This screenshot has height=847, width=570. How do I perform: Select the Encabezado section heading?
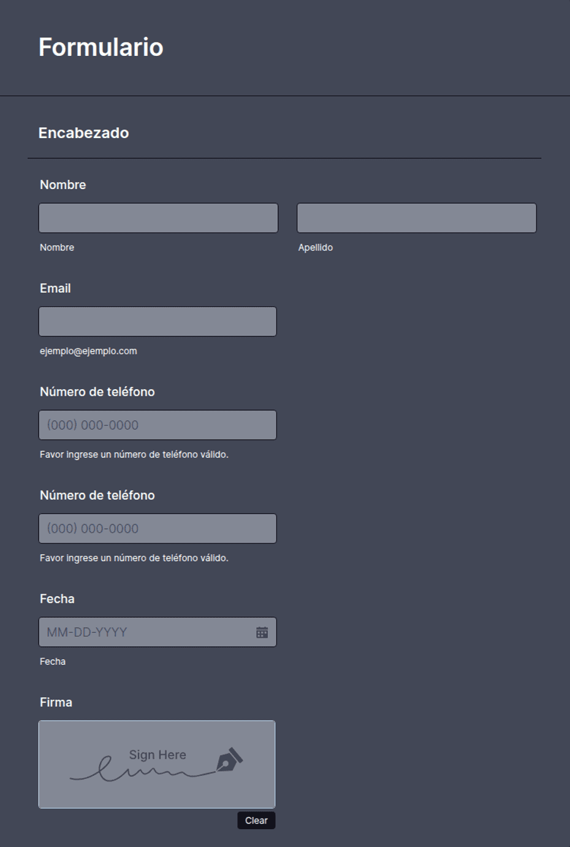(x=84, y=133)
